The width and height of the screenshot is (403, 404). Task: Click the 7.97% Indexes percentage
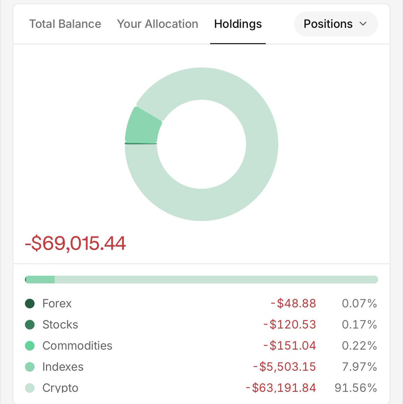(x=359, y=367)
